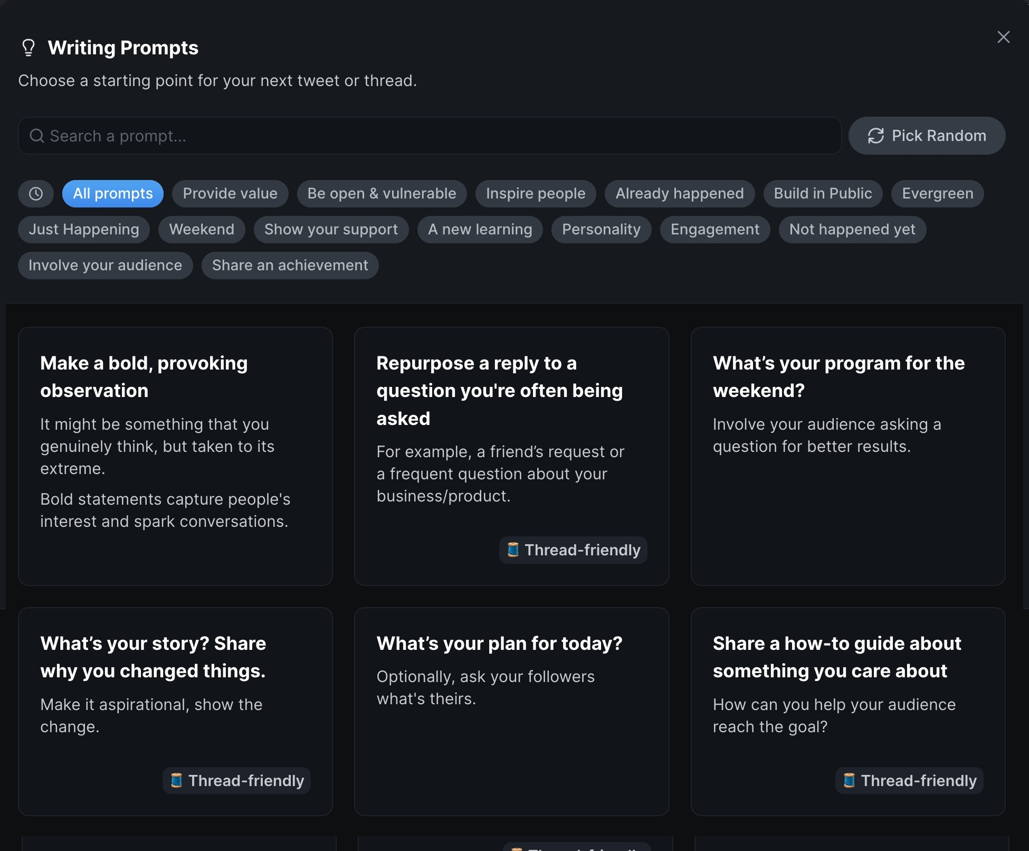Click the refresh icon inside Pick Random
This screenshot has height=851, width=1029.
click(x=876, y=136)
